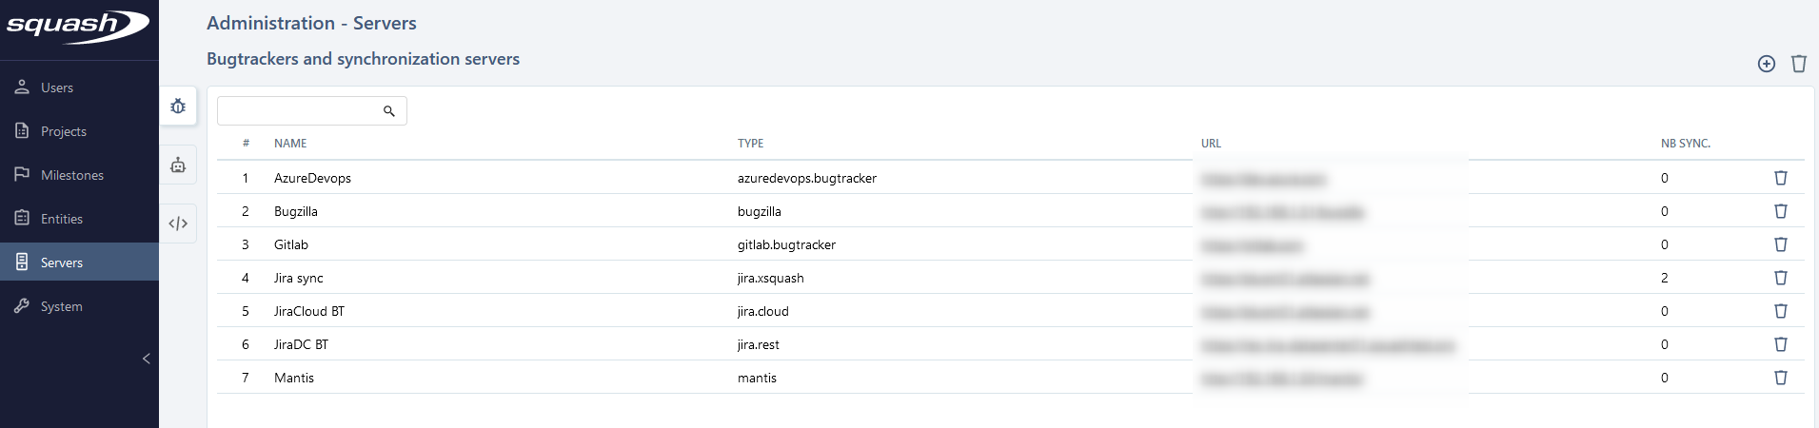Viewport: 1819px width, 428px height.
Task: Open Users in the sidebar menu
Action: 57,88
